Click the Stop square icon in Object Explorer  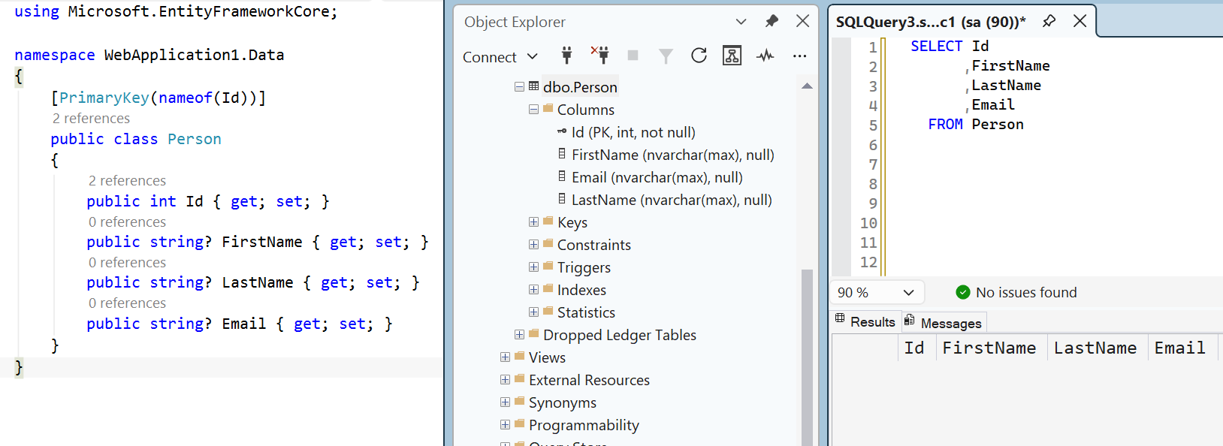click(633, 56)
